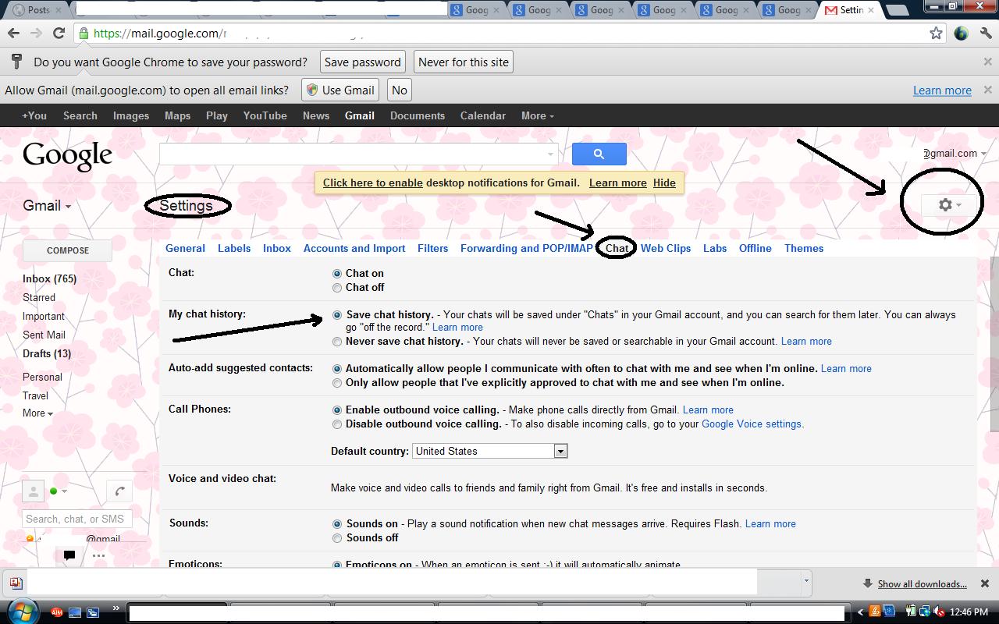999x624 pixels.
Task: Open Windows Start menu orb
Action: click(22, 611)
